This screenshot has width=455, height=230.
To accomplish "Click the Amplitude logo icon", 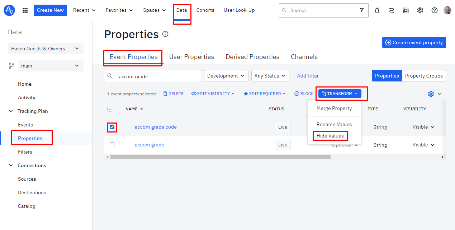I will tap(9, 10).
